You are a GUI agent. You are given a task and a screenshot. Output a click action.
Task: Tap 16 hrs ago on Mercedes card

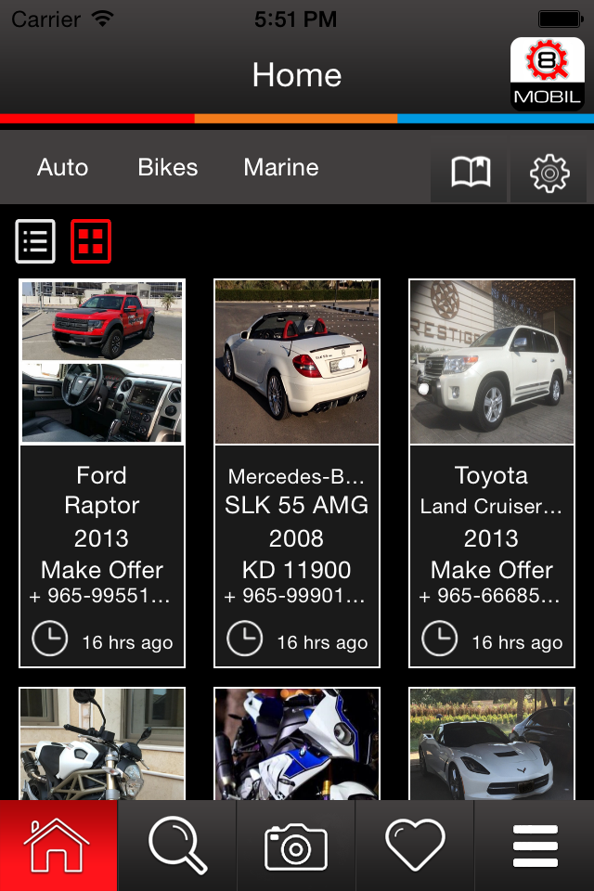322,642
